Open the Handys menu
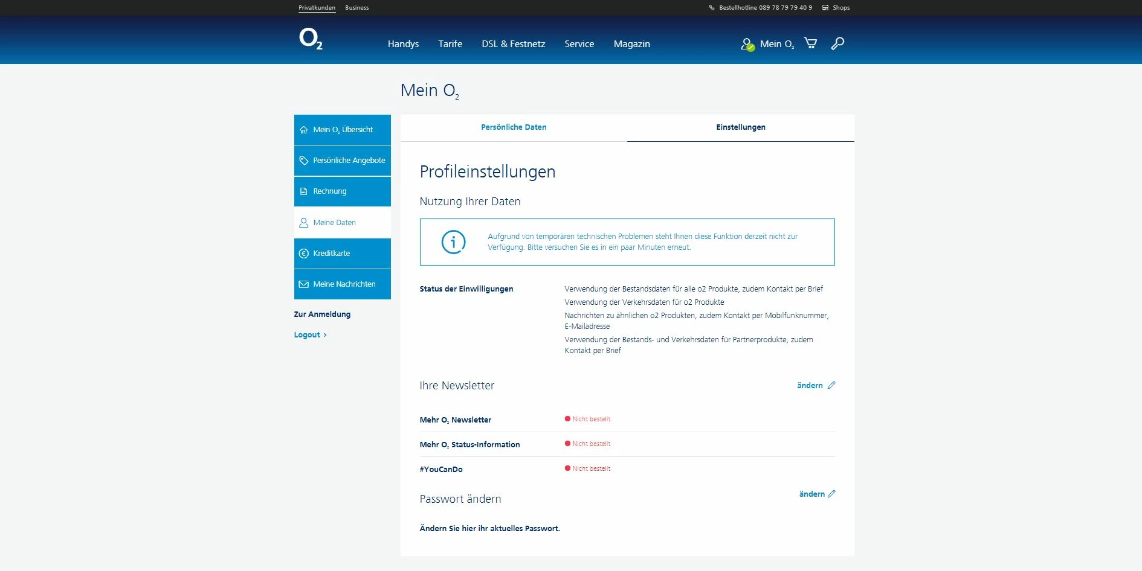Image resolution: width=1142 pixels, height=571 pixels. click(403, 44)
